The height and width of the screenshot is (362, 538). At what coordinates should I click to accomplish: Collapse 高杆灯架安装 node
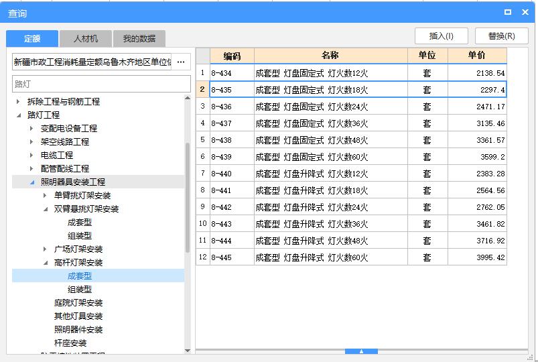[x=45, y=262]
